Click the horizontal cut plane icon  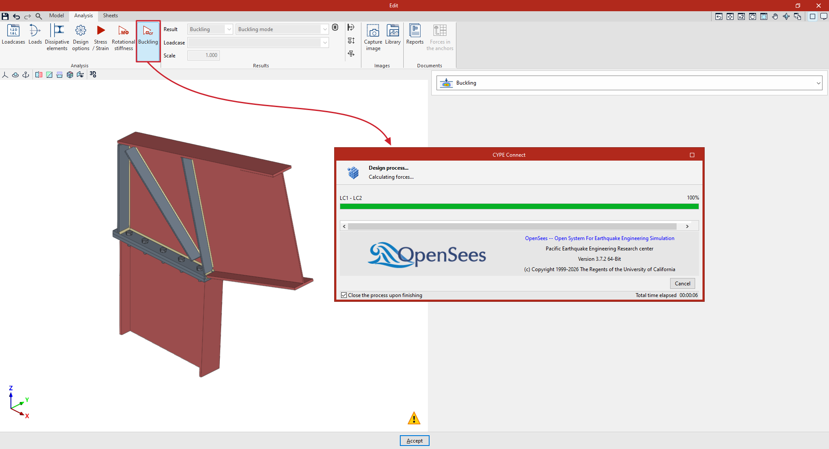(60, 75)
